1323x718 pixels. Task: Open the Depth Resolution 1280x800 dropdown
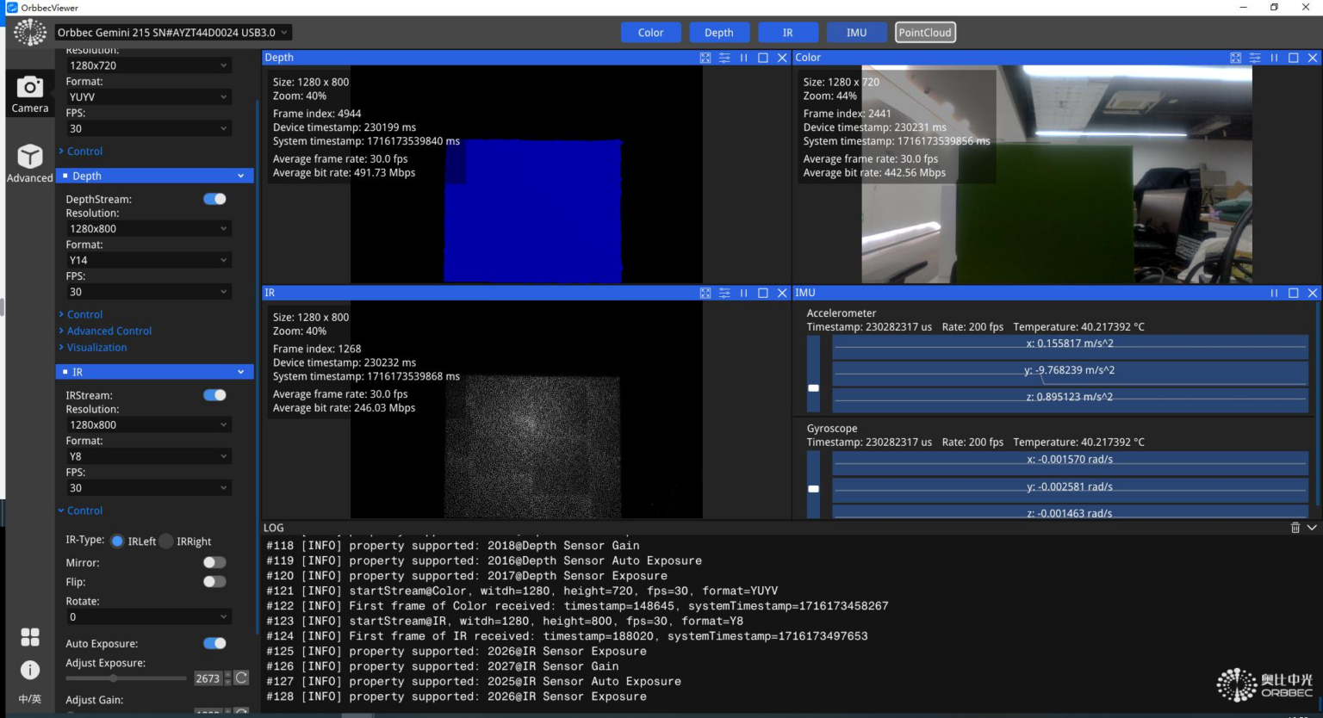[148, 229]
